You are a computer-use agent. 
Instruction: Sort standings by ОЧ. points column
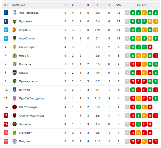pos(118,5)
